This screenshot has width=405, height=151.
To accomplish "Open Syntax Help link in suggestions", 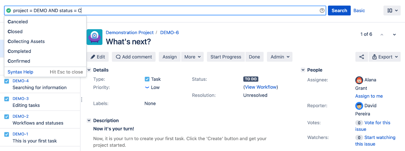I will coord(20,72).
